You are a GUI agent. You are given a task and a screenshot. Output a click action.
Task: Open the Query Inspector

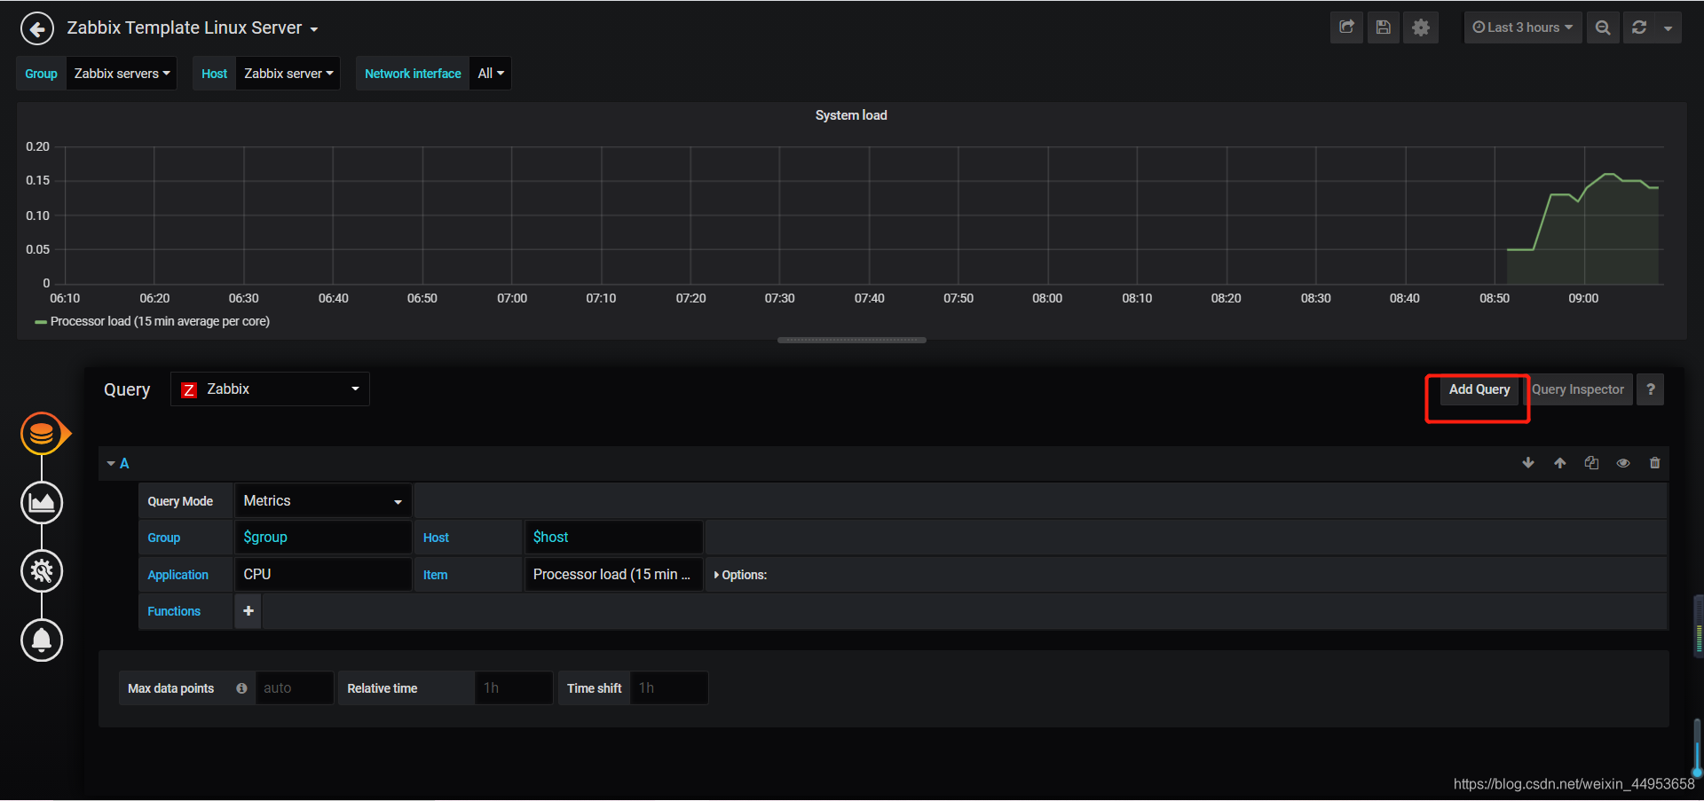tap(1578, 389)
